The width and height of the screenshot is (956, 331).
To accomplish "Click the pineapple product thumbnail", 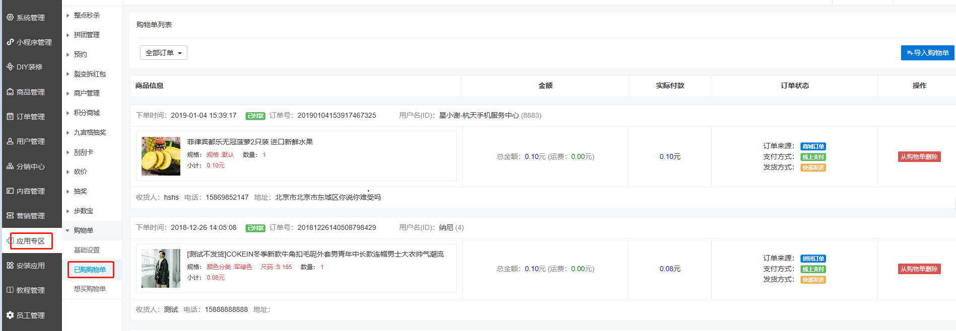I will (161, 156).
